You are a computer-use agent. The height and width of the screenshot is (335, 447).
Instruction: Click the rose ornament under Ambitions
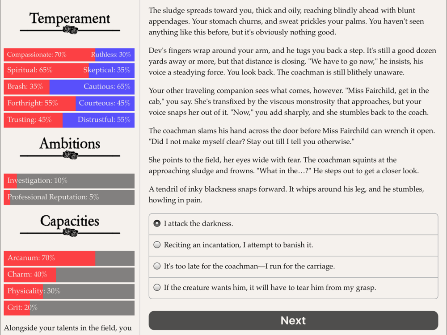[70, 155]
